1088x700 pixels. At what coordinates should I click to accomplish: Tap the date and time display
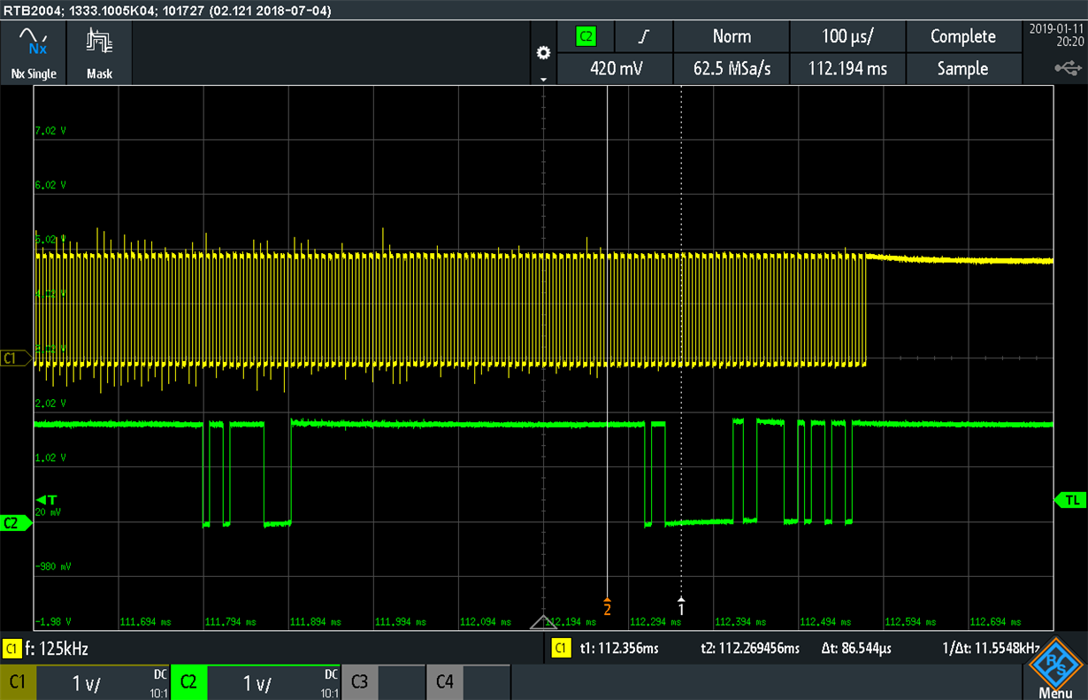coord(1055,35)
